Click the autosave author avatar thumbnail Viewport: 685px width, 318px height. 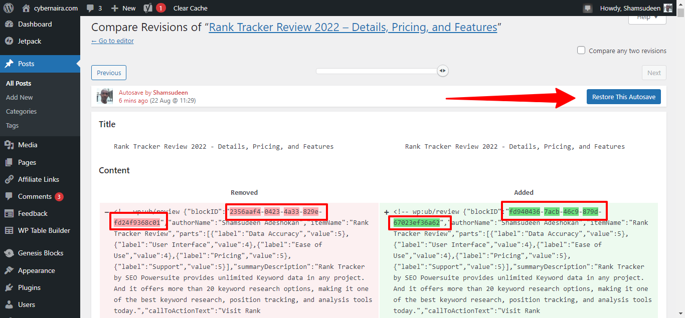coord(105,96)
